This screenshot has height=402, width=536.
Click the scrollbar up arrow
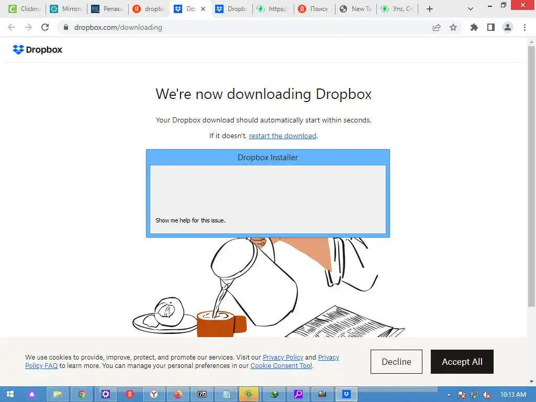(x=531, y=42)
